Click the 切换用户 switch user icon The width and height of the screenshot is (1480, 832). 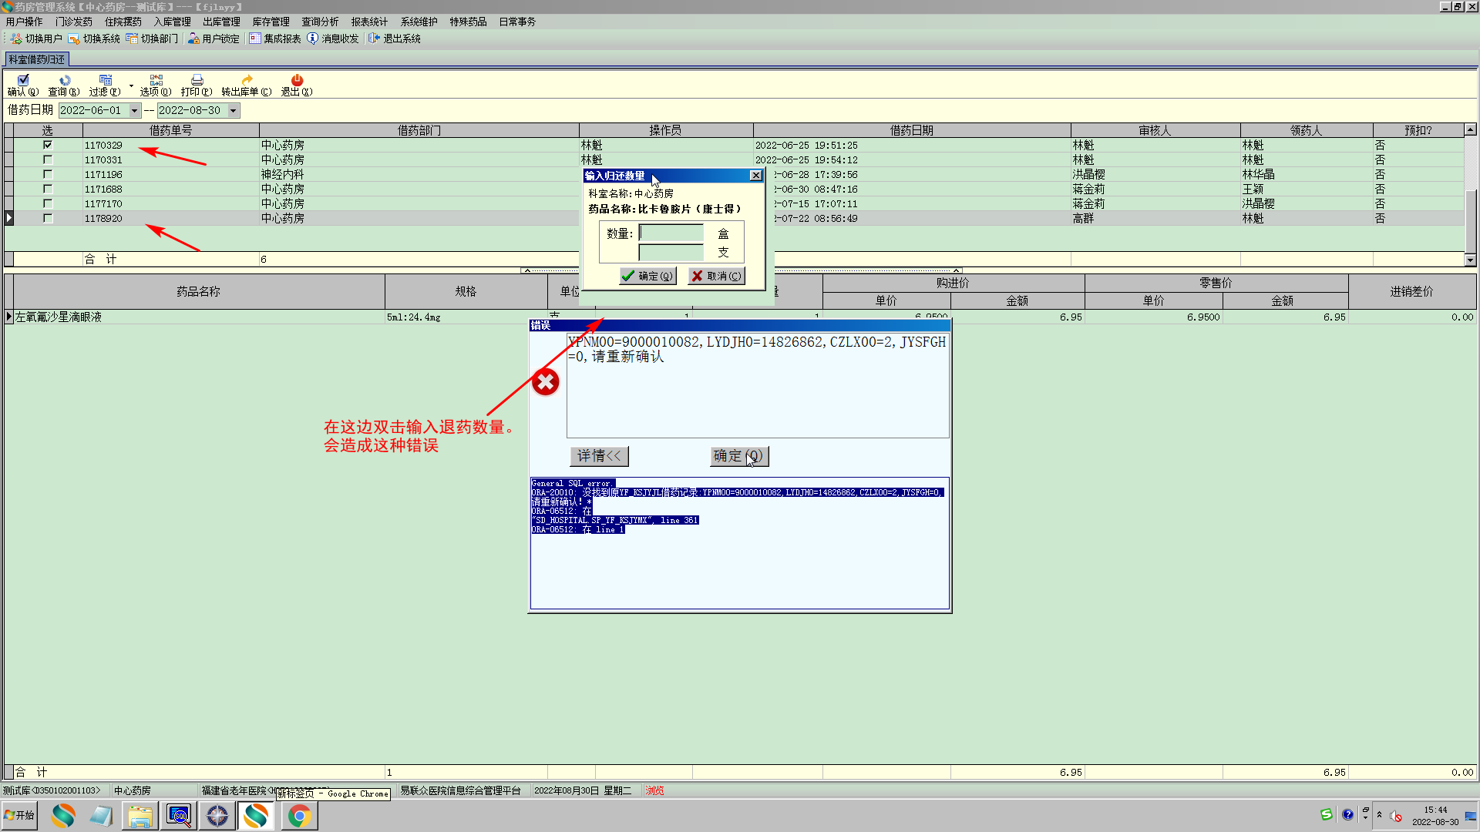(x=16, y=39)
